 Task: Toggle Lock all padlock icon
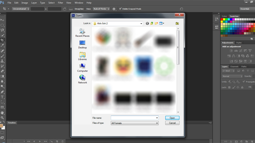pyautogui.click(x=242, y=87)
